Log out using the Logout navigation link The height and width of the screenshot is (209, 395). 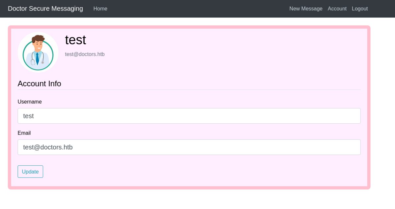359,9
